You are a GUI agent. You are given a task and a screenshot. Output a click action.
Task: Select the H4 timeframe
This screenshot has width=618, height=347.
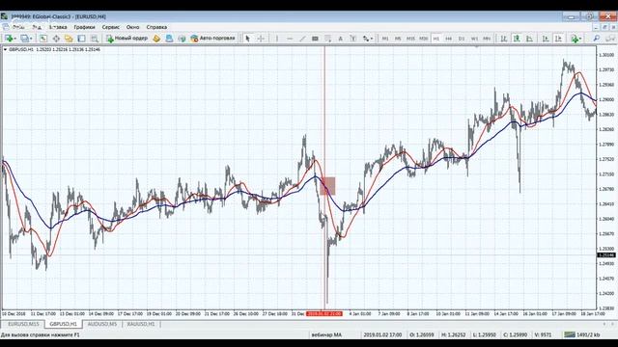[x=448, y=39]
